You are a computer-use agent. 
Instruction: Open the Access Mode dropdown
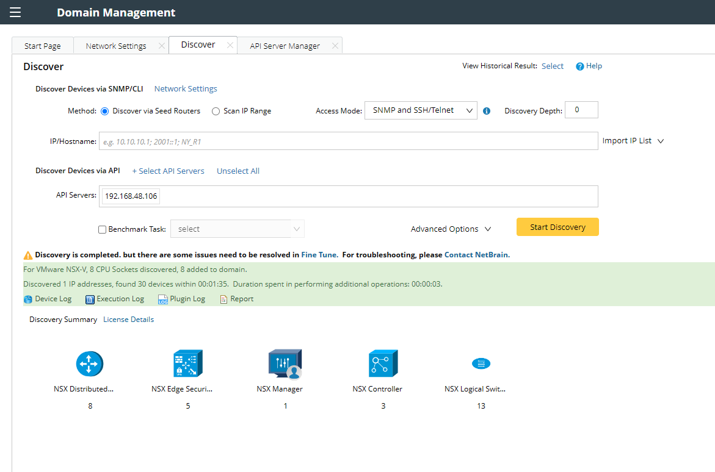click(421, 110)
